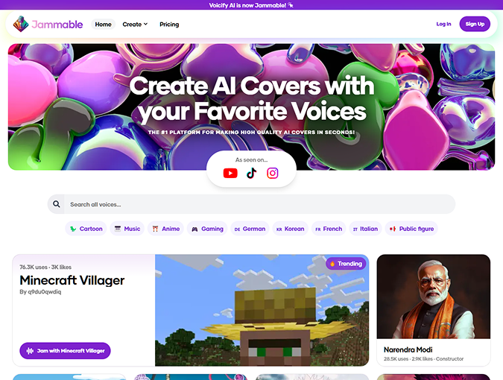Open the Narendra Modi voice card
Image resolution: width=503 pixels, height=380 pixels.
pyautogui.click(x=434, y=310)
